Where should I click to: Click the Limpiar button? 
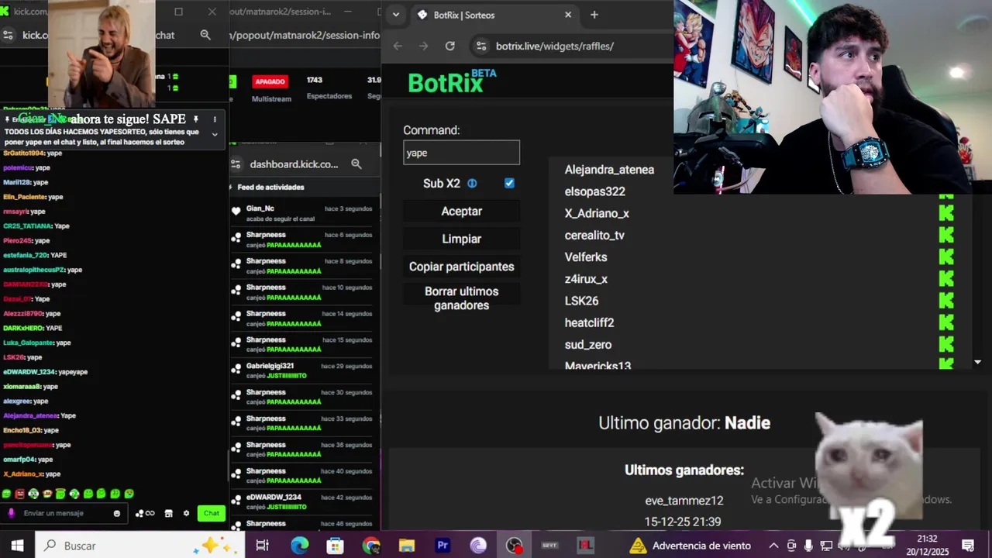[461, 239]
